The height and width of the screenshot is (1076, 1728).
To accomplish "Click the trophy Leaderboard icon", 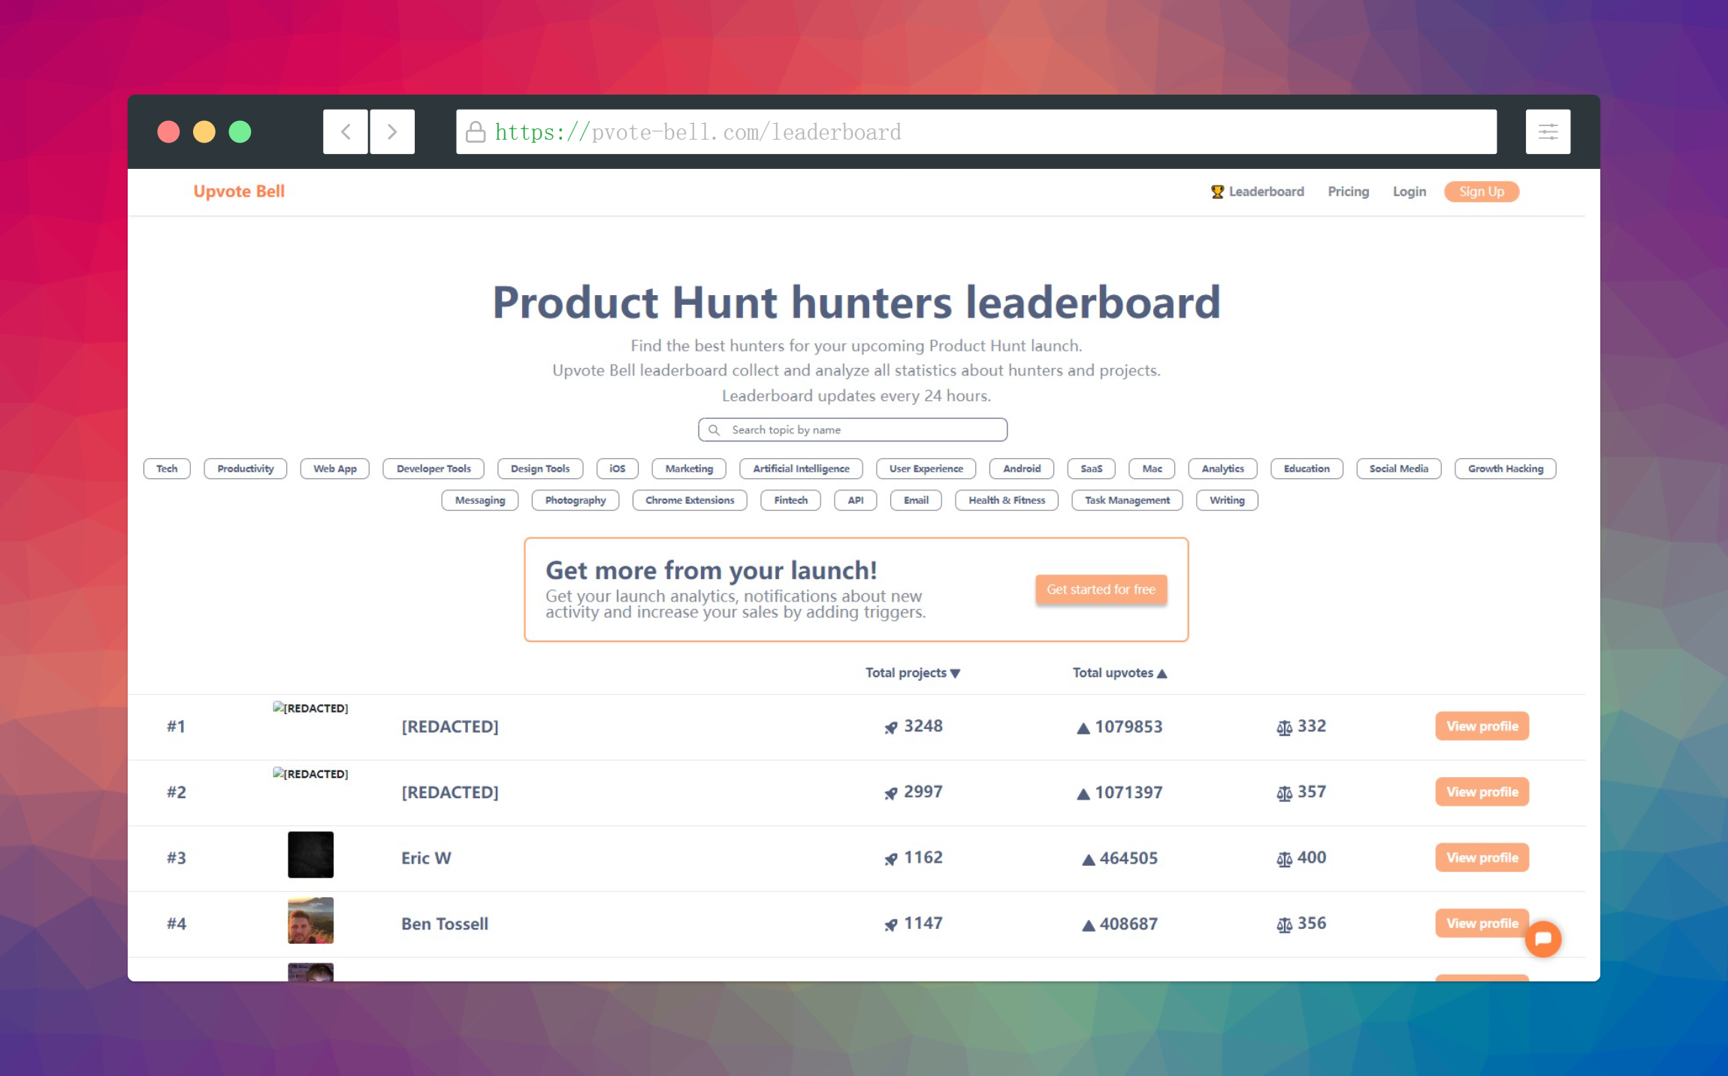I will [x=1217, y=191].
